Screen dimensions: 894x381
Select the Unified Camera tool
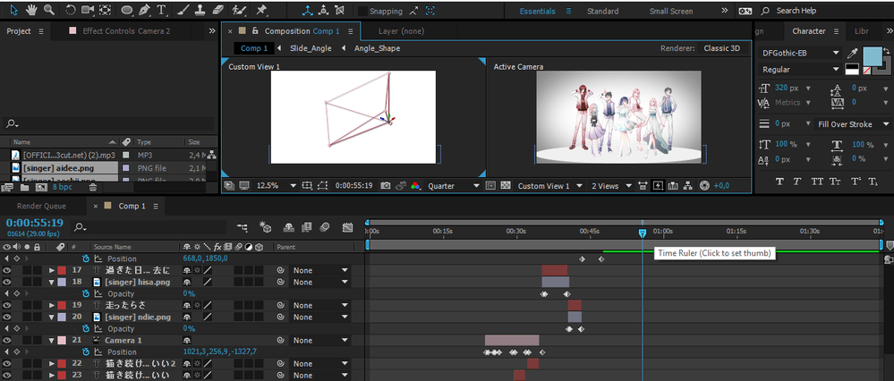click(87, 10)
